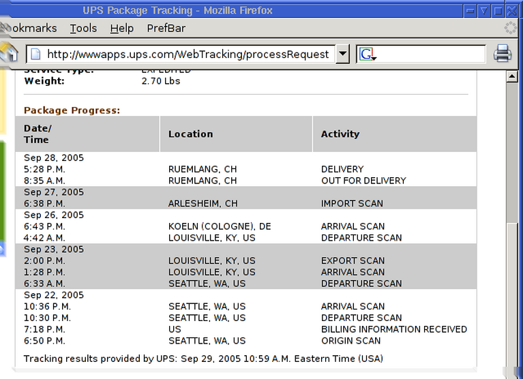Open the Tools menu
523x379 pixels.
(x=83, y=29)
